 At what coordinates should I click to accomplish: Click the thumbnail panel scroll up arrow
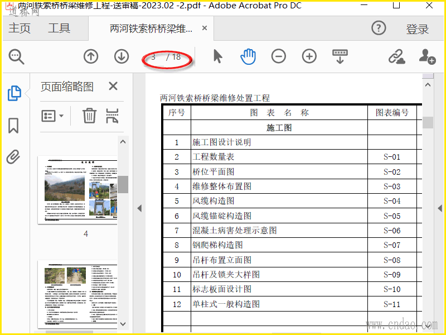[x=123, y=142]
